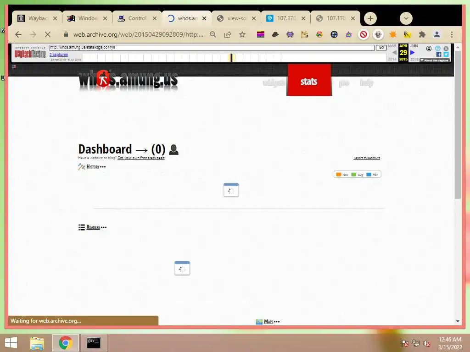Image resolution: width=470 pixels, height=352 pixels.
Task: Click the Wayback Go button
Action: click(381, 47)
